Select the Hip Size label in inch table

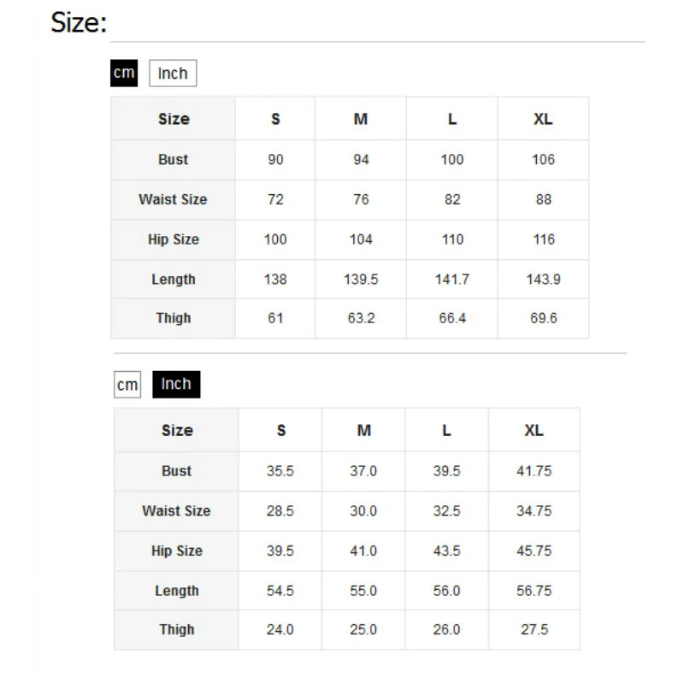(177, 551)
